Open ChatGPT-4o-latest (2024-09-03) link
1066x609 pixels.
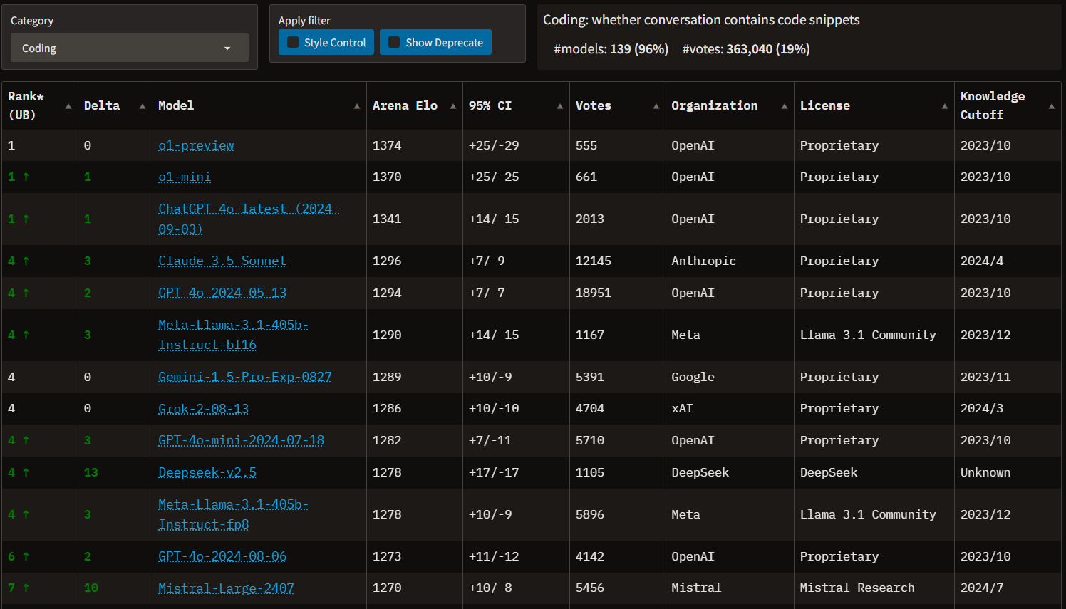click(249, 219)
